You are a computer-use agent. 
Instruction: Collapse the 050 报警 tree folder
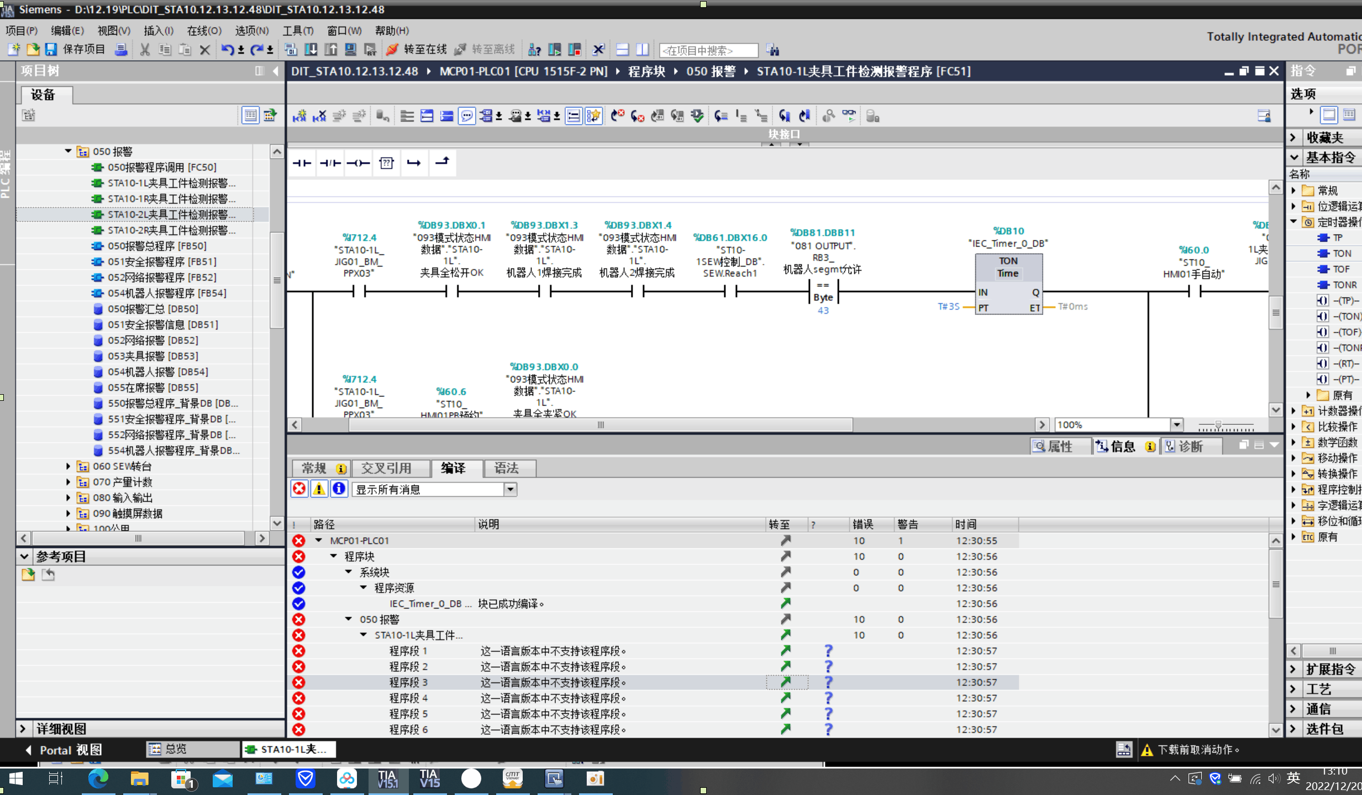[68, 151]
